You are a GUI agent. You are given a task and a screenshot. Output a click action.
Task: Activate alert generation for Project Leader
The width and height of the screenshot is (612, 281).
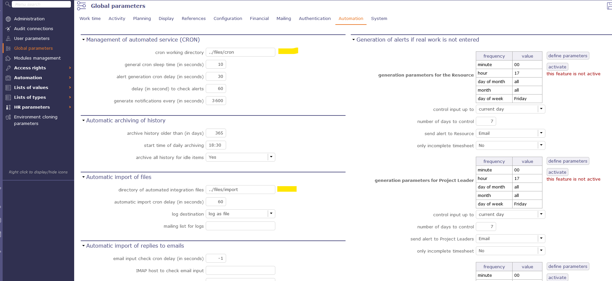tap(557, 172)
